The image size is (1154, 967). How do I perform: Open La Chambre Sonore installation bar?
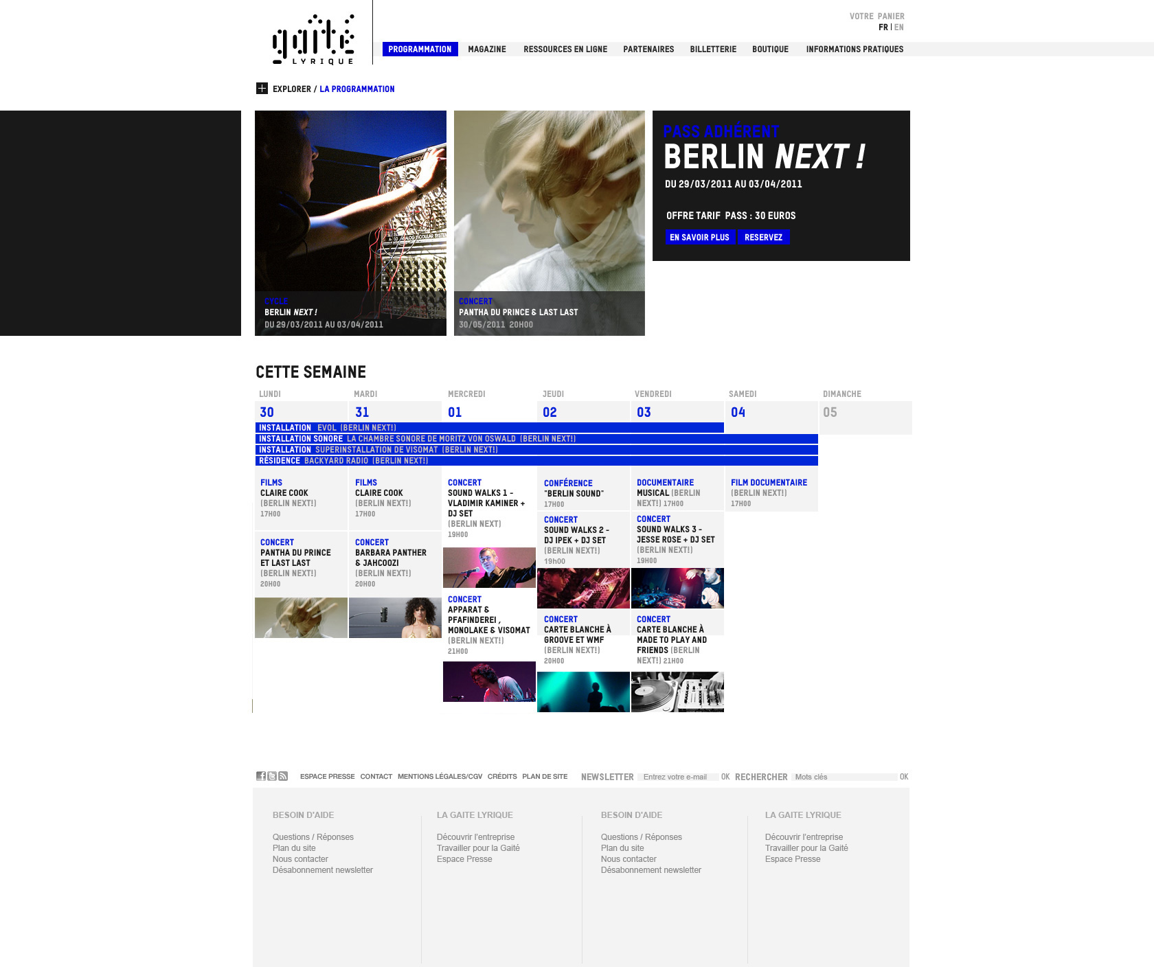tap(536, 439)
